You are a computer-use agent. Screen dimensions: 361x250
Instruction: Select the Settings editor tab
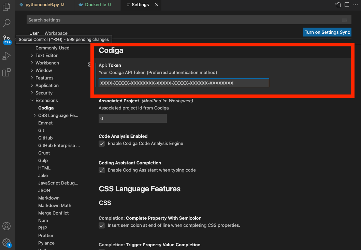tap(141, 4)
